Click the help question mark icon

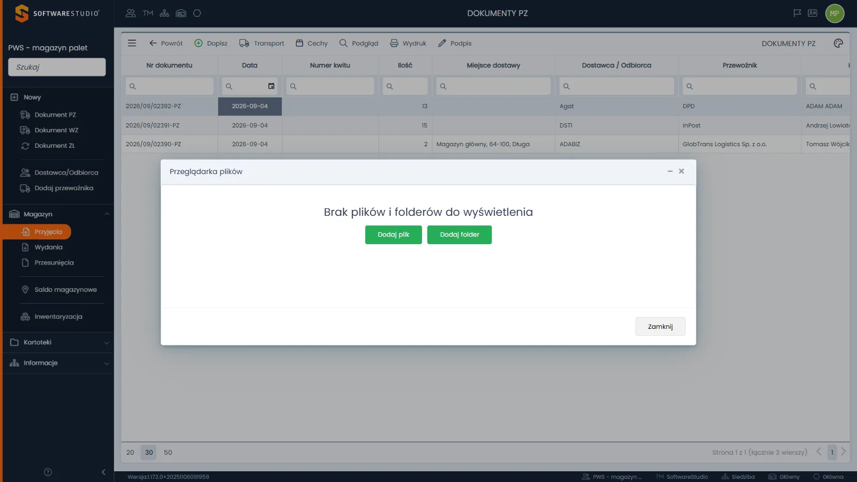point(48,472)
